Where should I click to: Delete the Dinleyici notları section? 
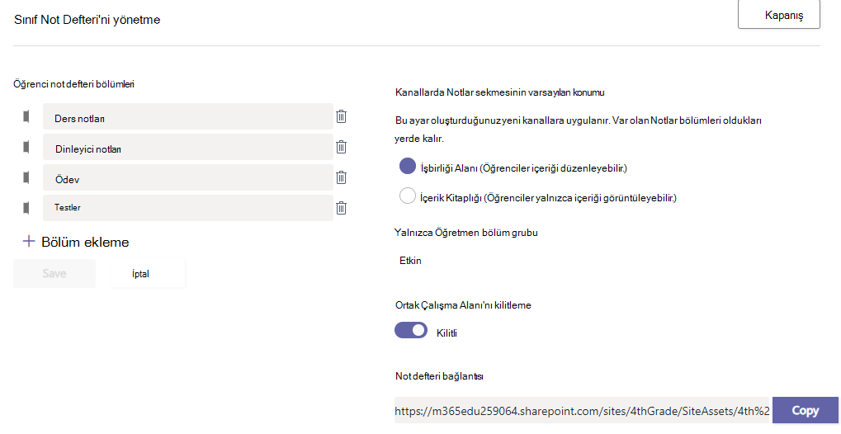pyautogui.click(x=341, y=147)
